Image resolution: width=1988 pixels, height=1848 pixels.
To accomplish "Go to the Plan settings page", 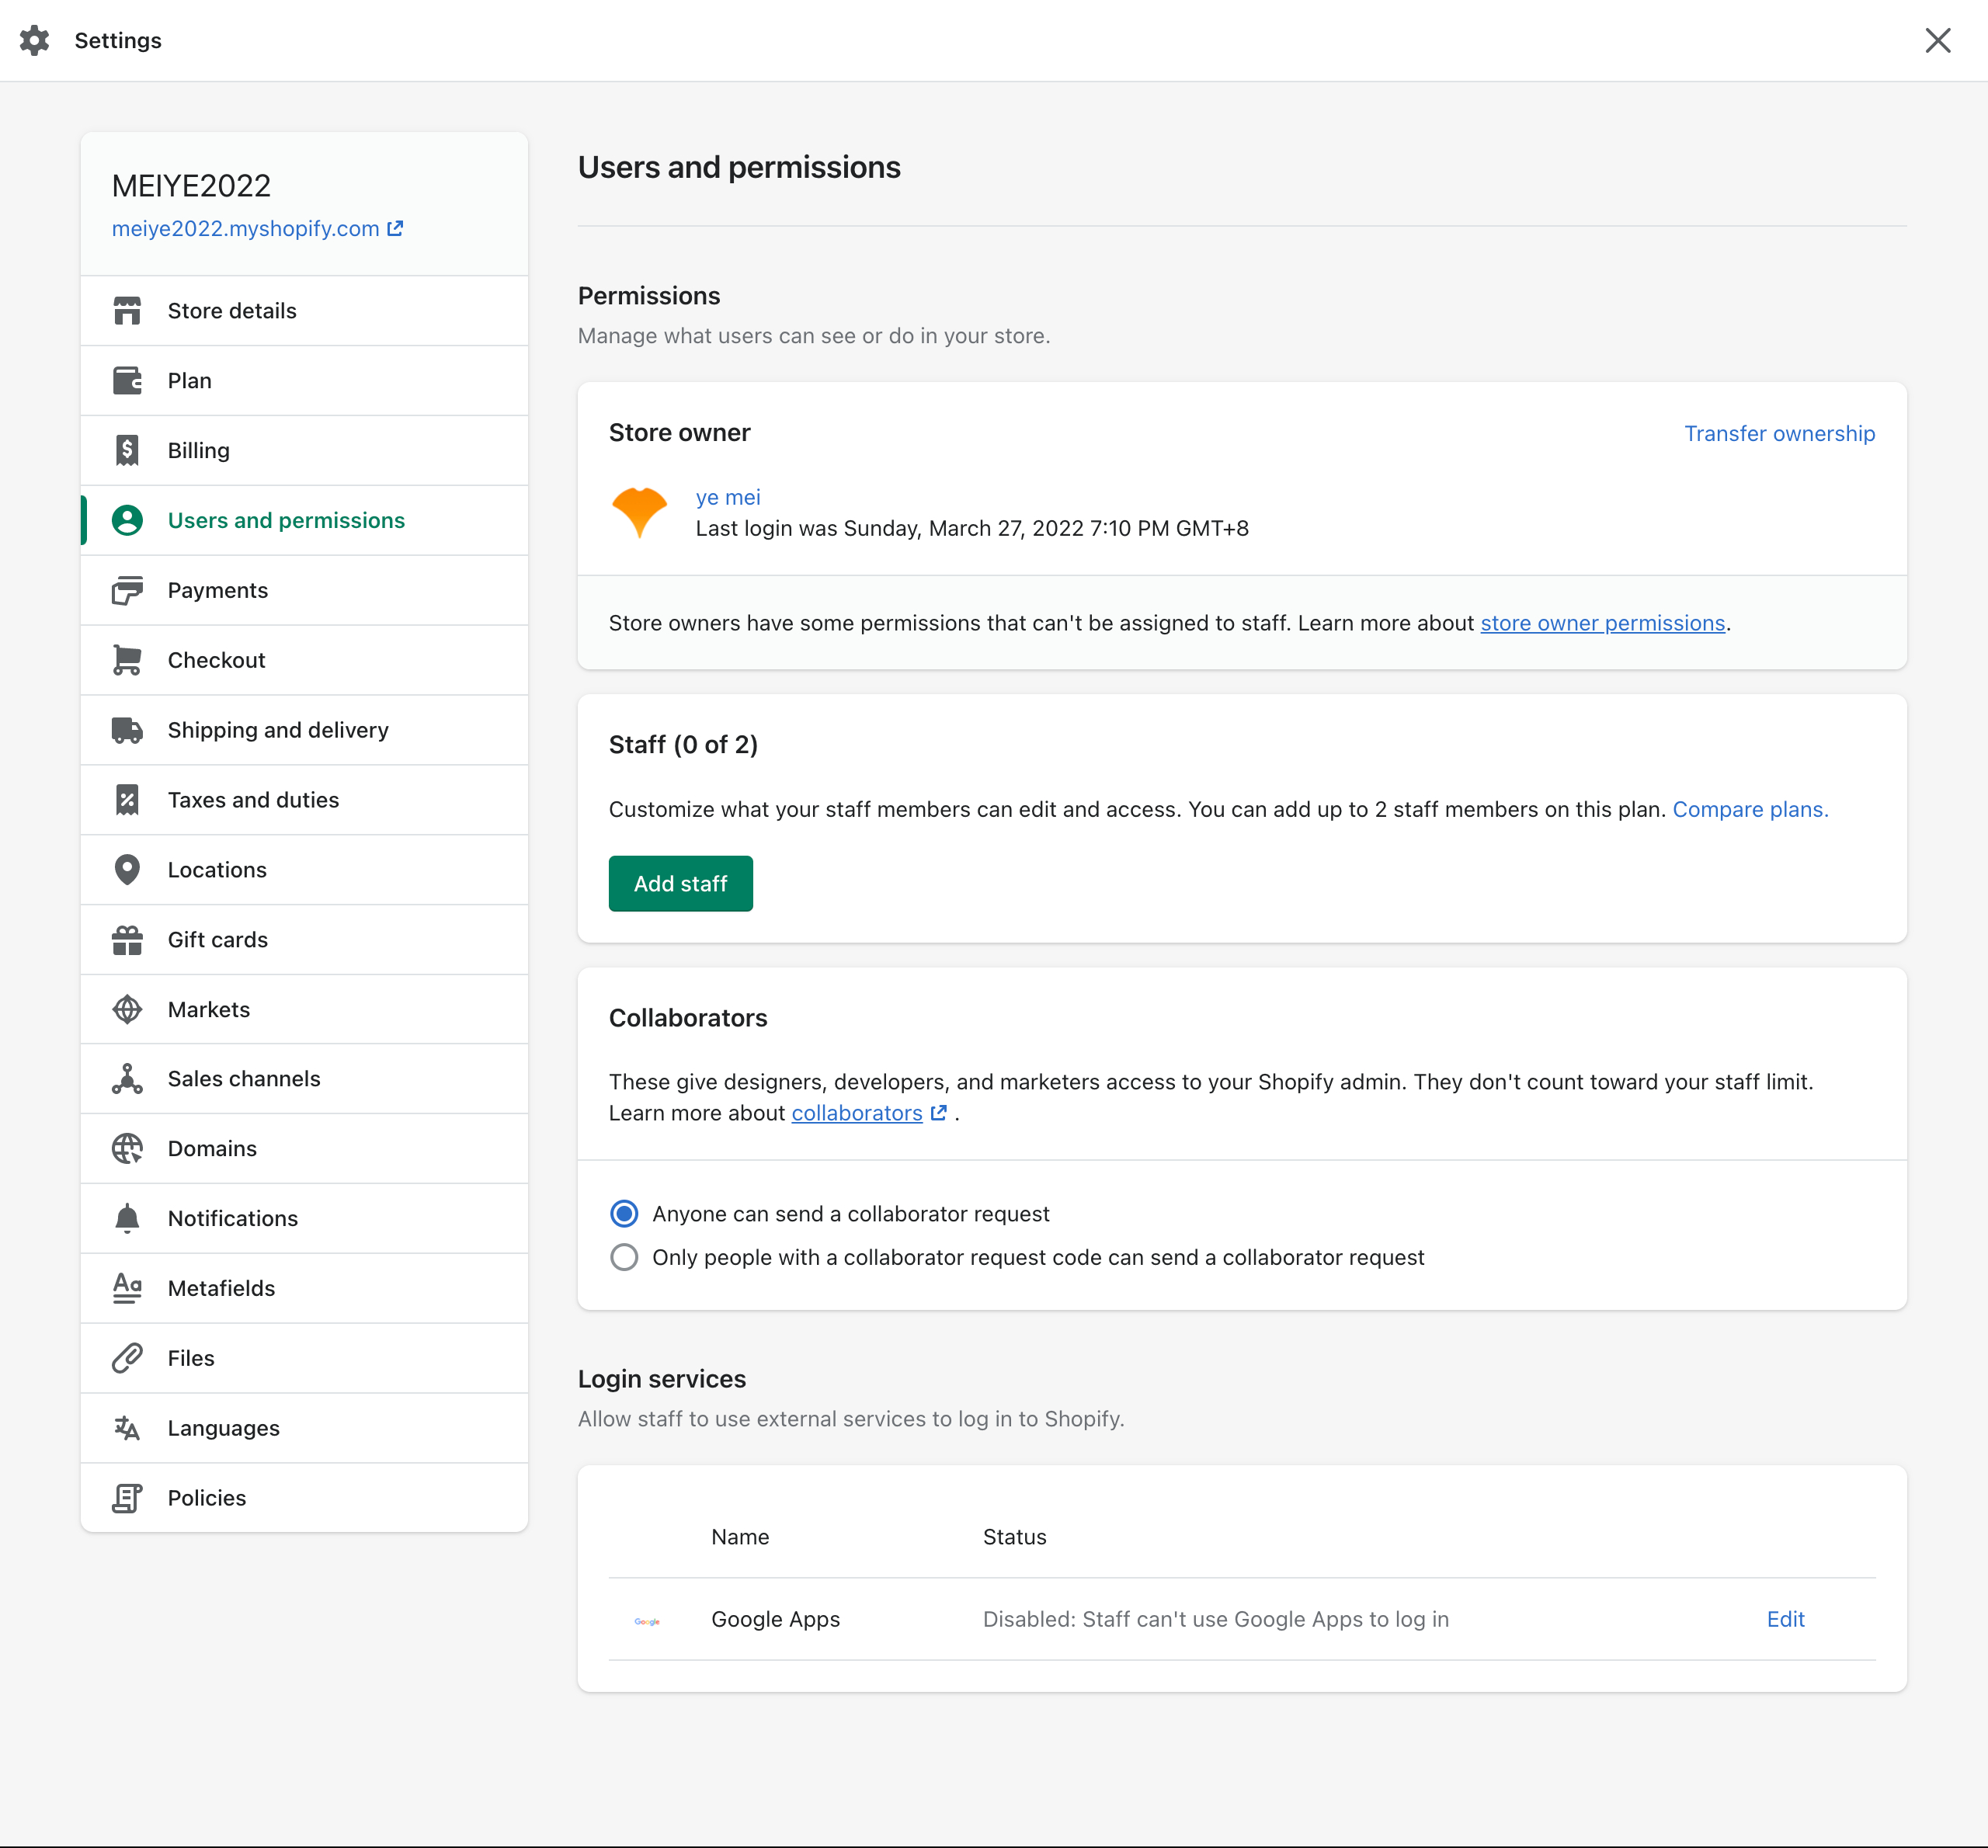I will pyautogui.click(x=304, y=381).
